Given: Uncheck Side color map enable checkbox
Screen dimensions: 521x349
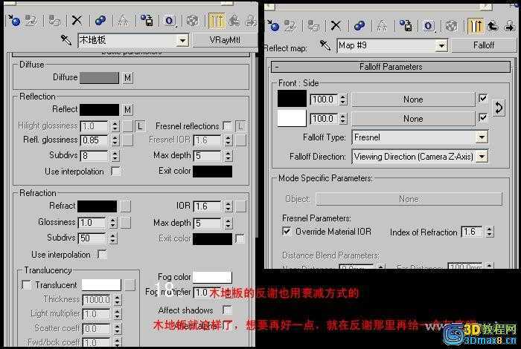Looking at the screenshot, I should click(483, 117).
